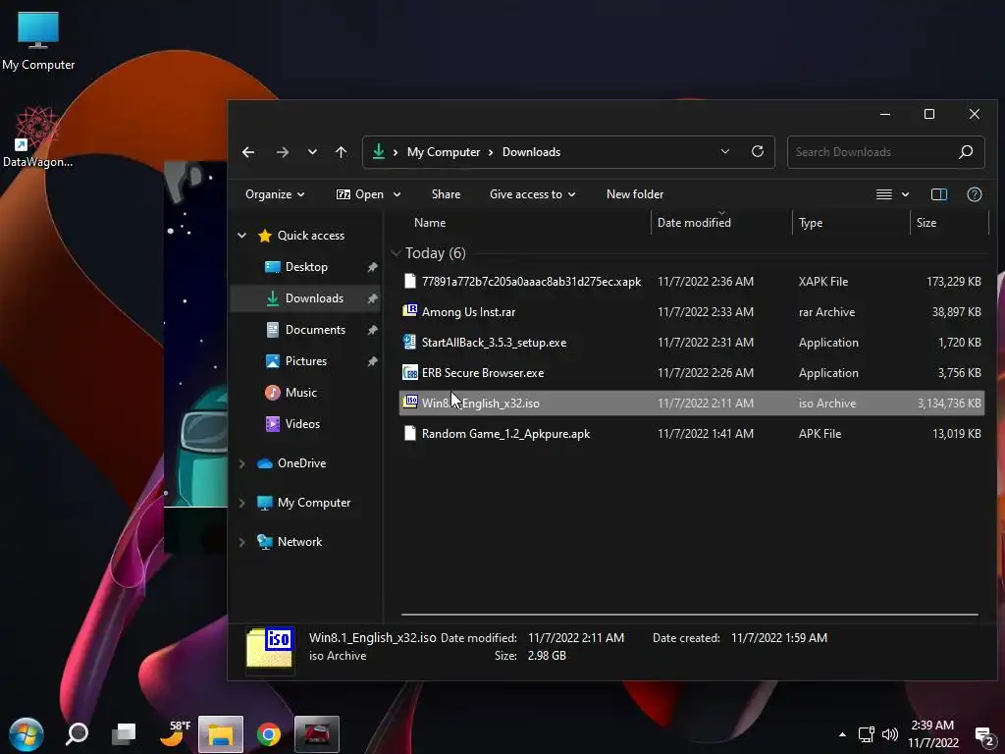Click the Win8.1 iso file icon

409,402
